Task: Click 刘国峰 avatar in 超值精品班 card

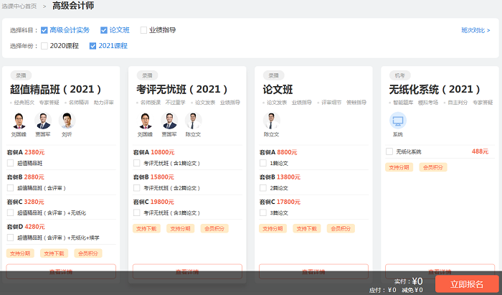Action: click(19, 121)
